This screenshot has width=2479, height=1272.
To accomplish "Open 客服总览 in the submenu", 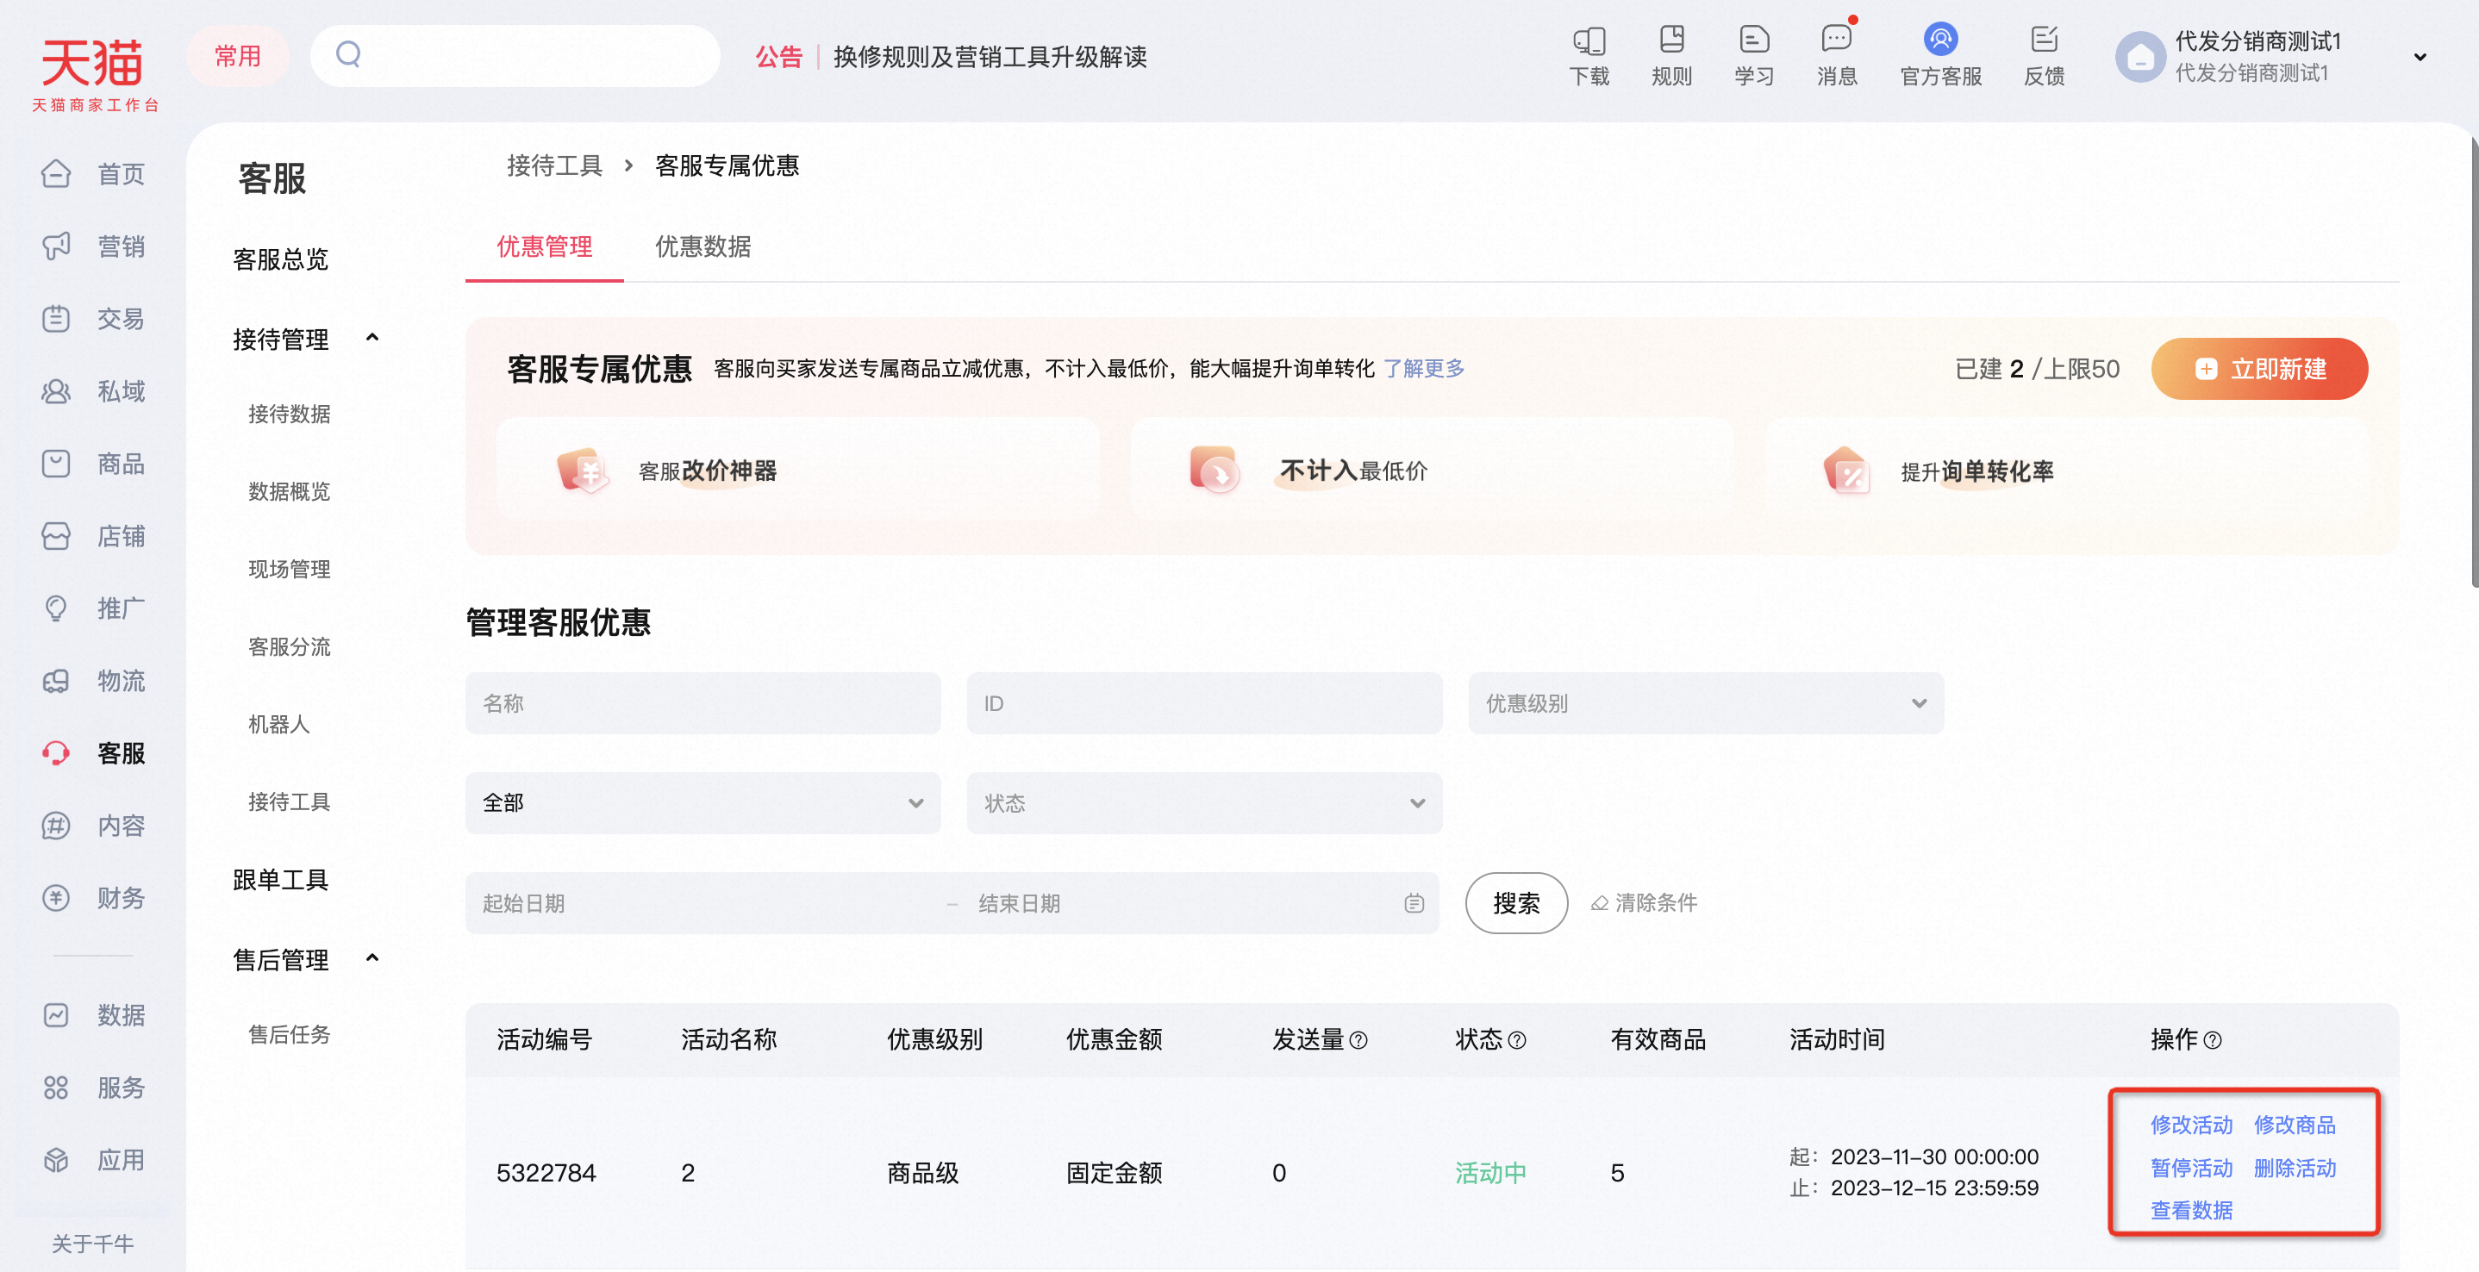I will tap(280, 259).
